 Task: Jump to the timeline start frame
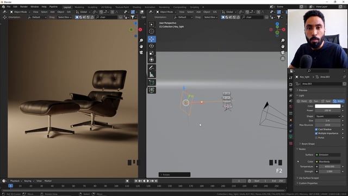136,181
